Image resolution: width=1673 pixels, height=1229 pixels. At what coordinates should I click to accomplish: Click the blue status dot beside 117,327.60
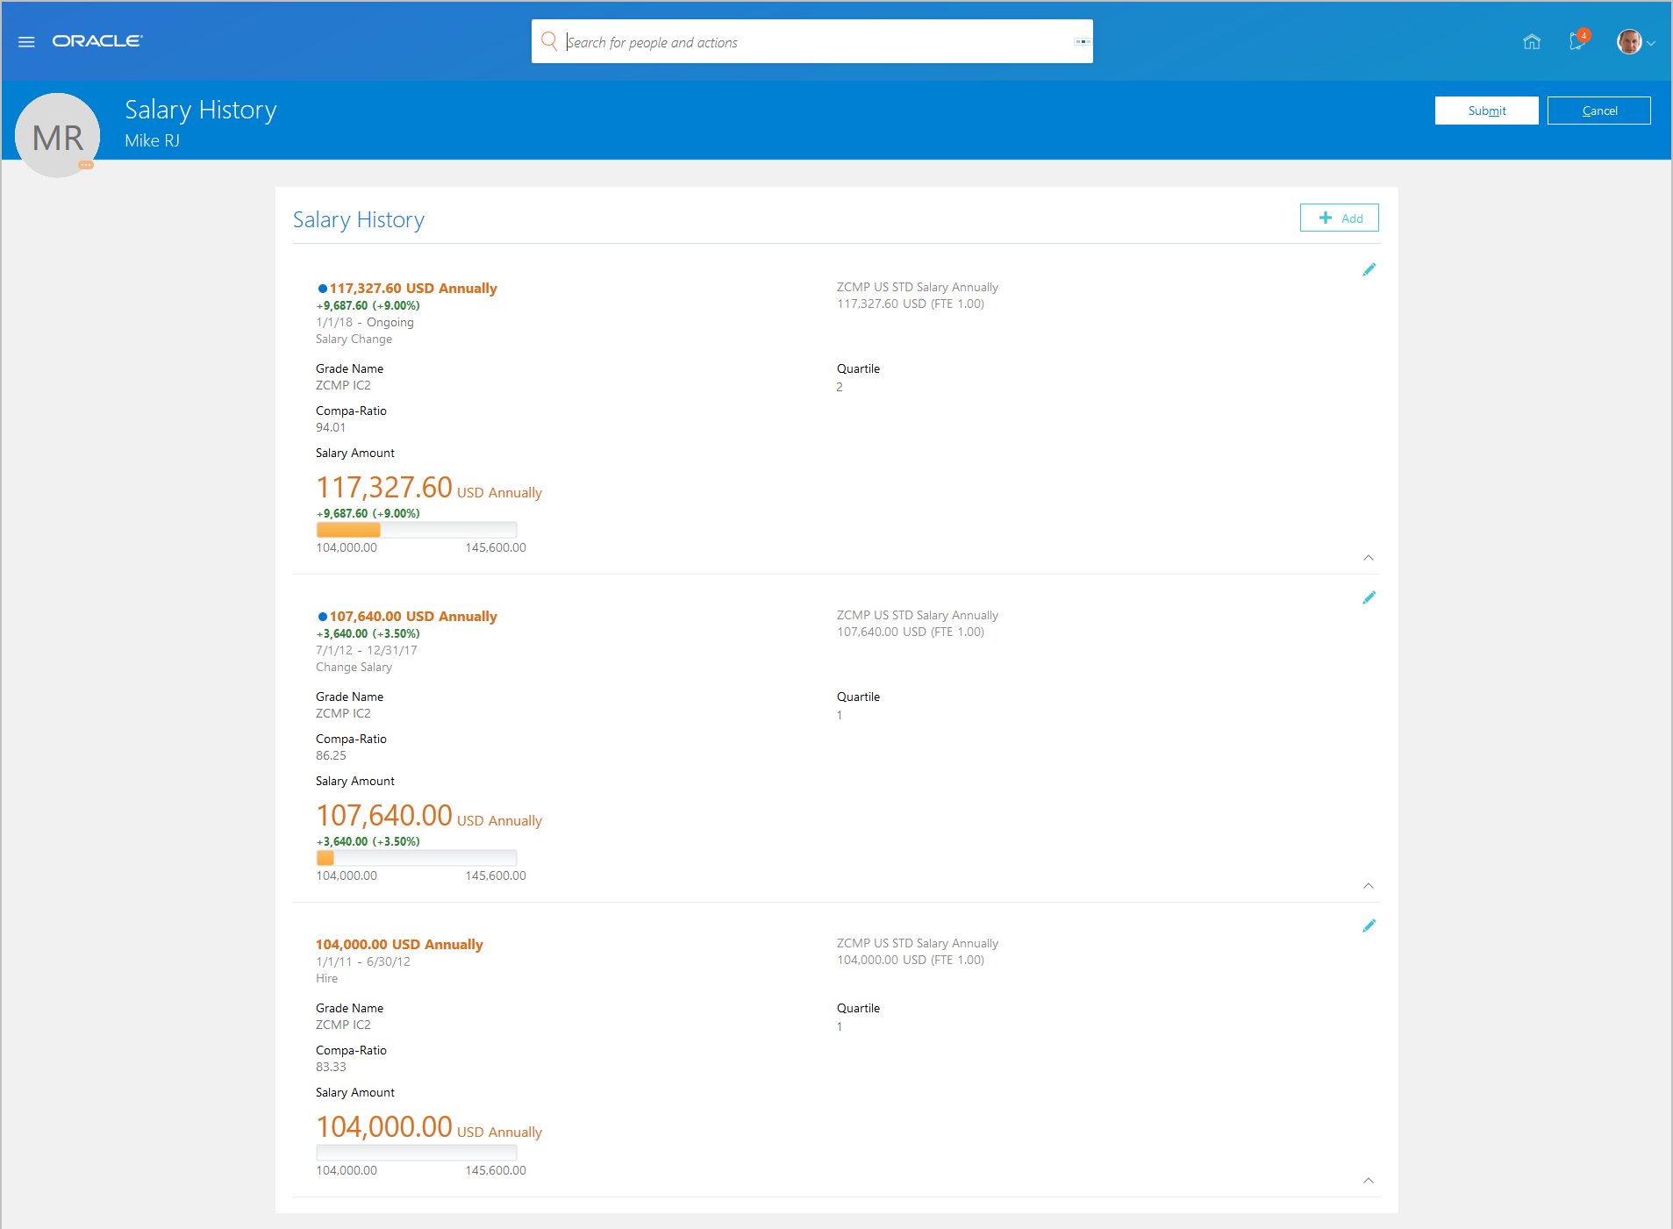[x=322, y=289]
